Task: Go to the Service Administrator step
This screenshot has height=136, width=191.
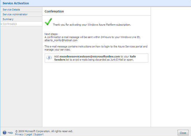Action: coord(15,14)
